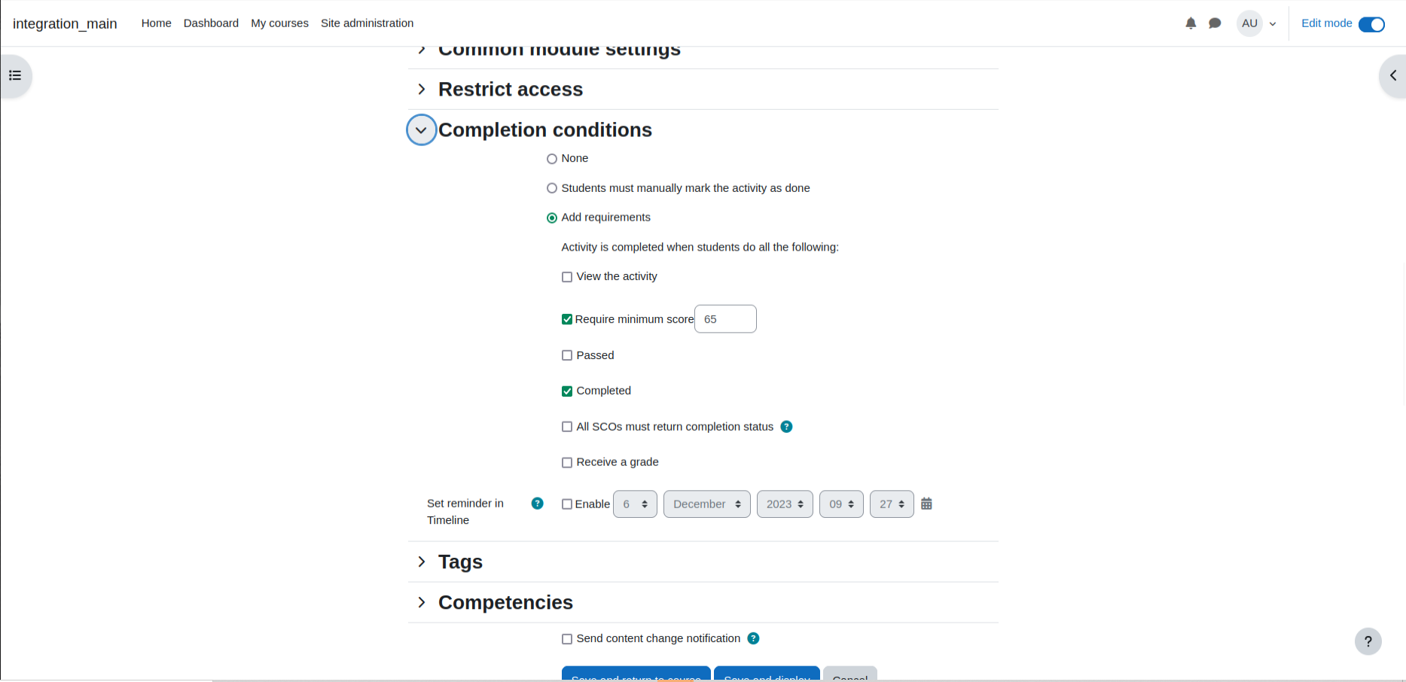
Task: Collapse the Completion conditions section
Action: pos(422,130)
